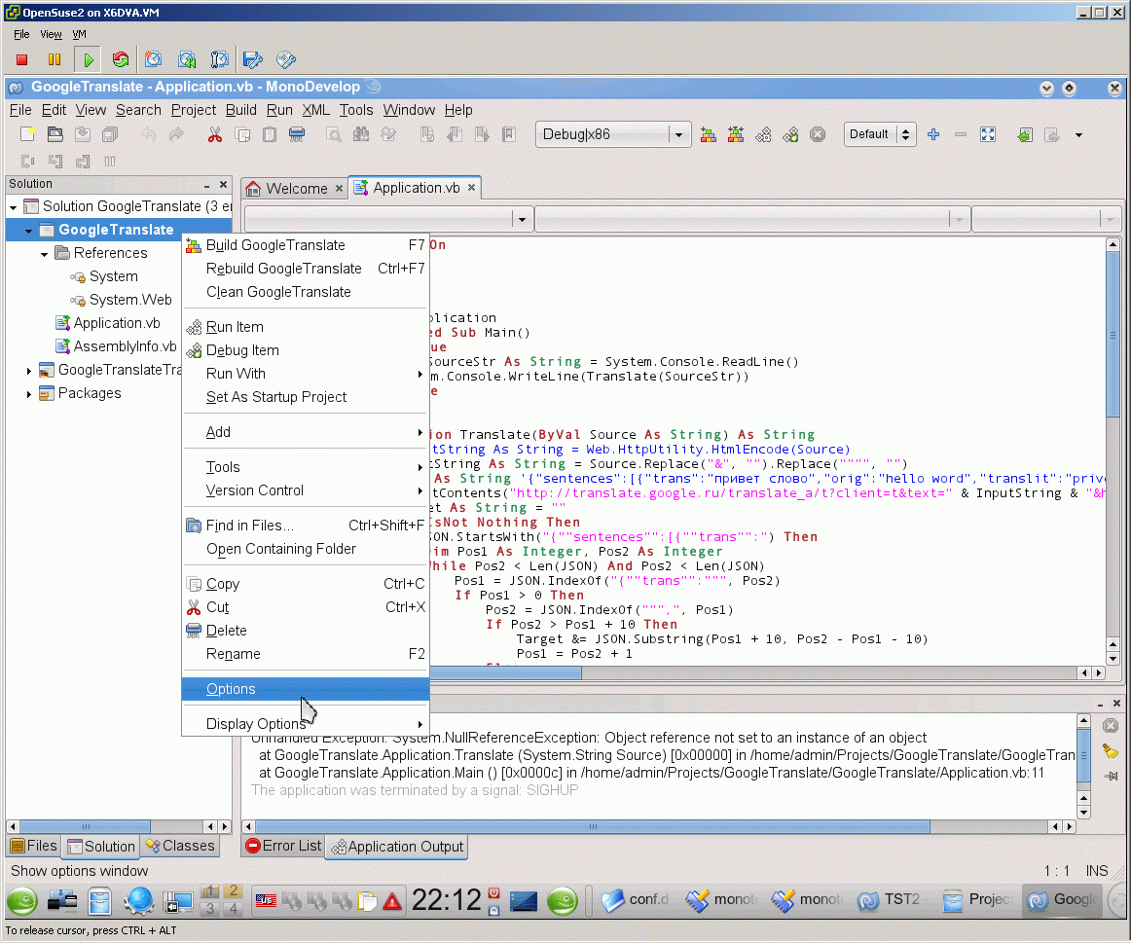Click the Open file toolbar icon
The height and width of the screenshot is (943, 1131).
coord(55,134)
